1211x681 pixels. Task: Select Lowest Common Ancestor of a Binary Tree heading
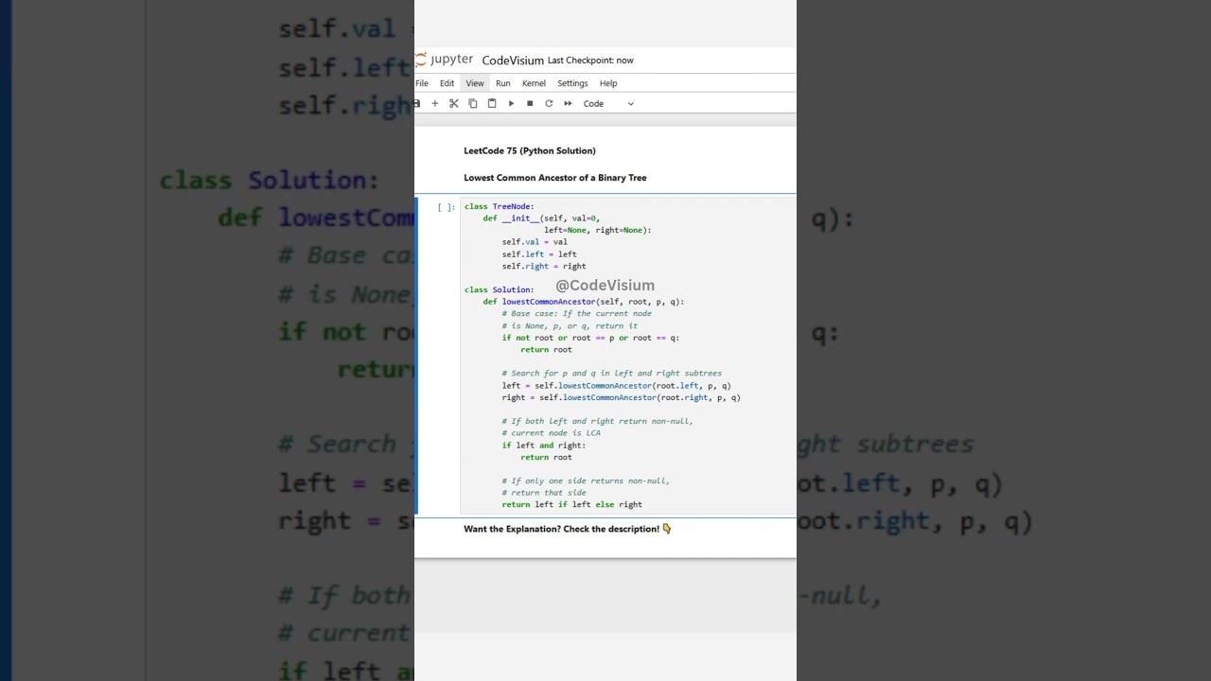555,178
